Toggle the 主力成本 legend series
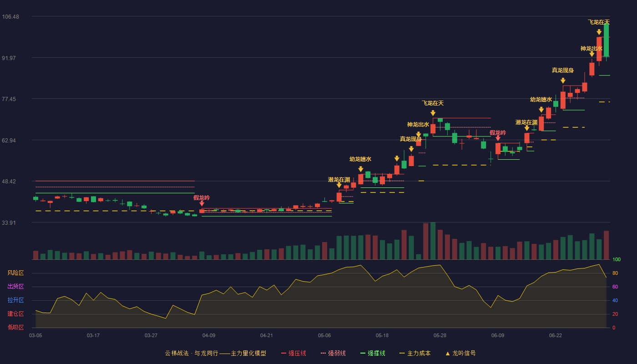The width and height of the screenshot is (637, 364). click(x=415, y=353)
